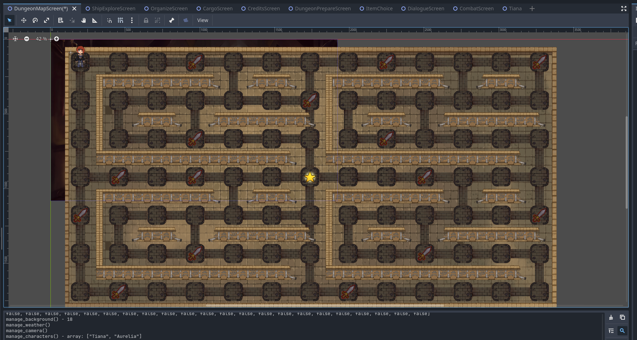Activate the Select Mode arrow tool

[x=10, y=20]
